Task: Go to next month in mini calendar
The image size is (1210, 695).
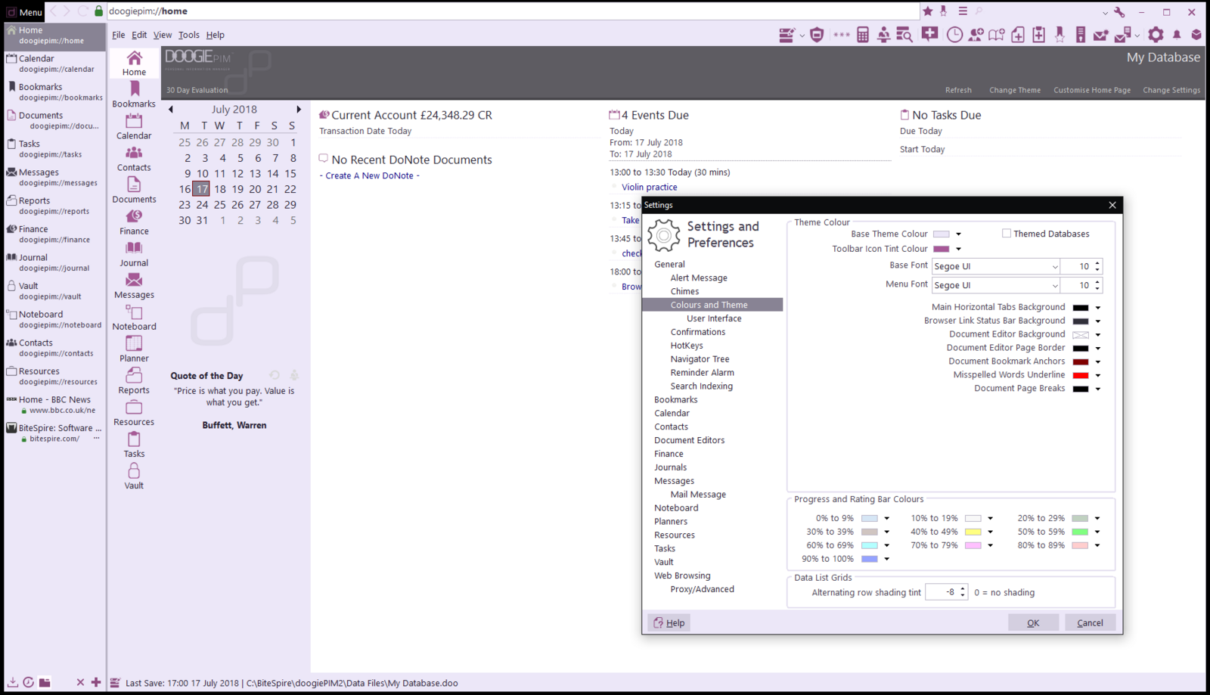Action: click(x=299, y=109)
